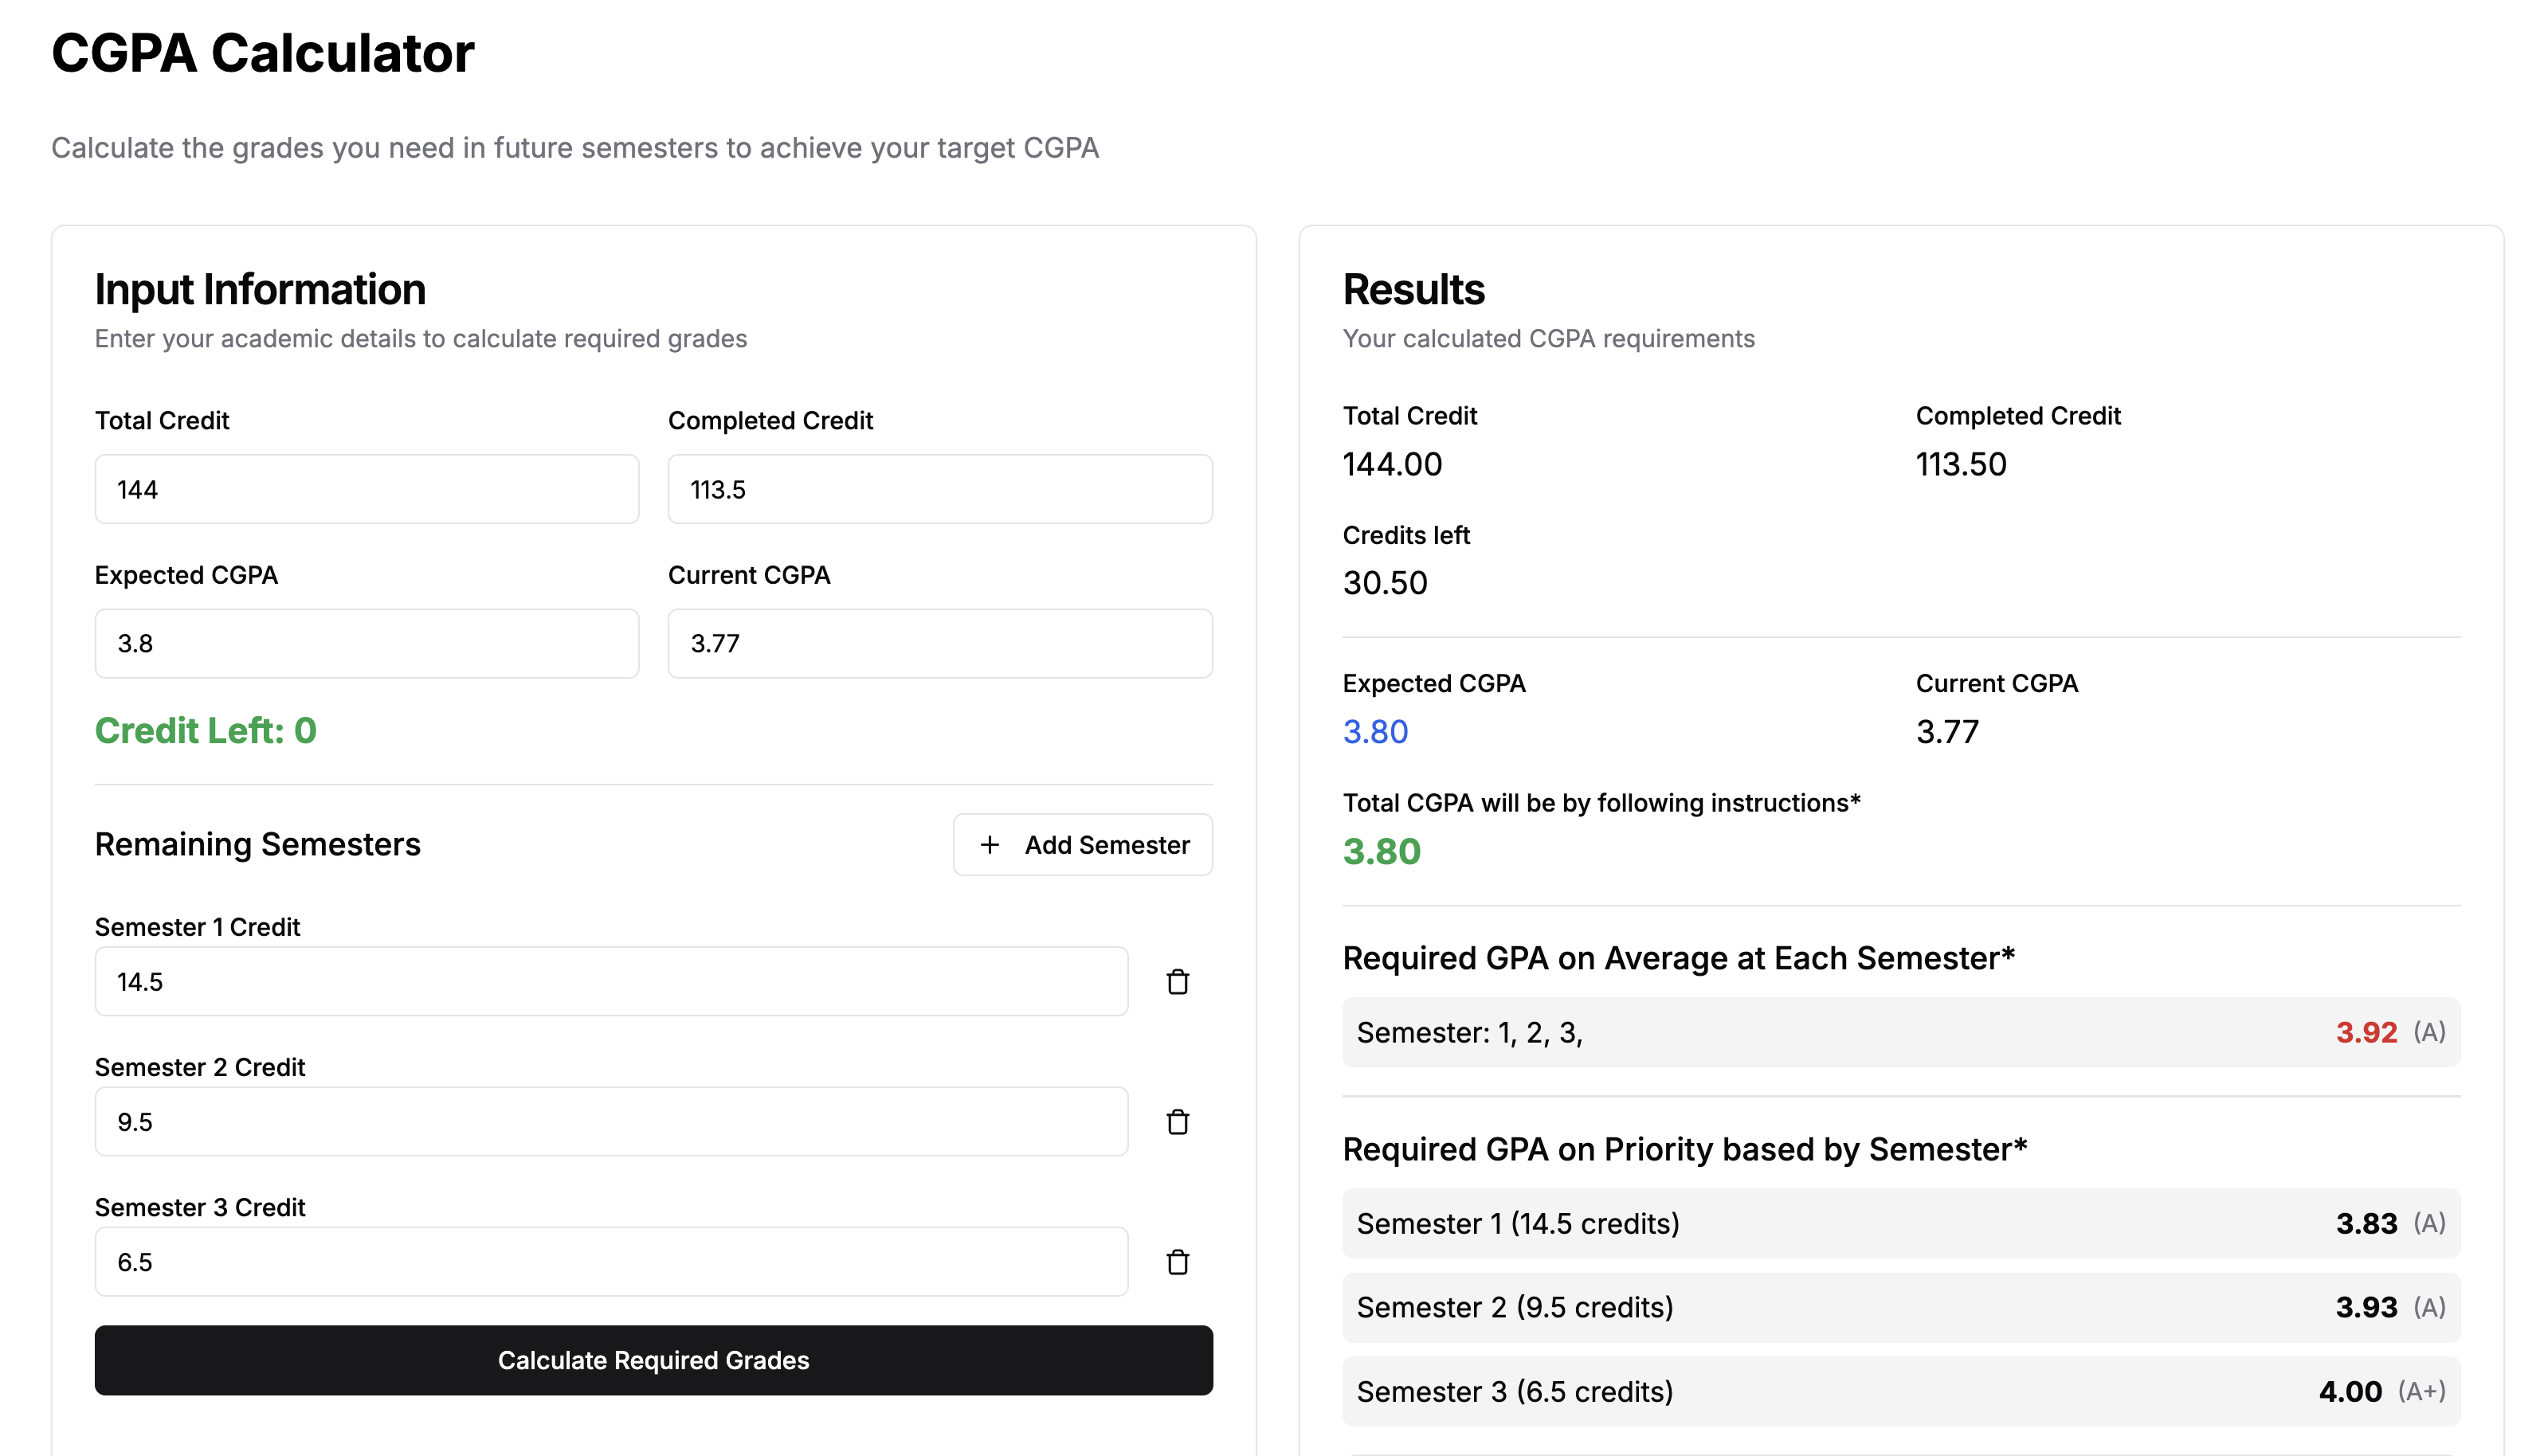Click the green Credit Left text
2548x1456 pixels.
205,731
